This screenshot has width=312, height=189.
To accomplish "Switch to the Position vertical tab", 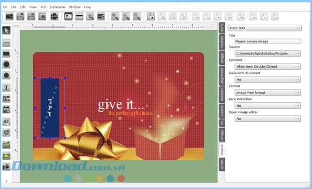I will click(222, 42).
